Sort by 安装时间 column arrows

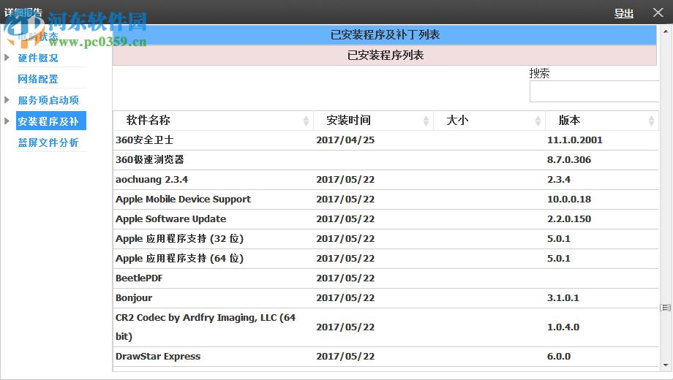[x=426, y=121]
